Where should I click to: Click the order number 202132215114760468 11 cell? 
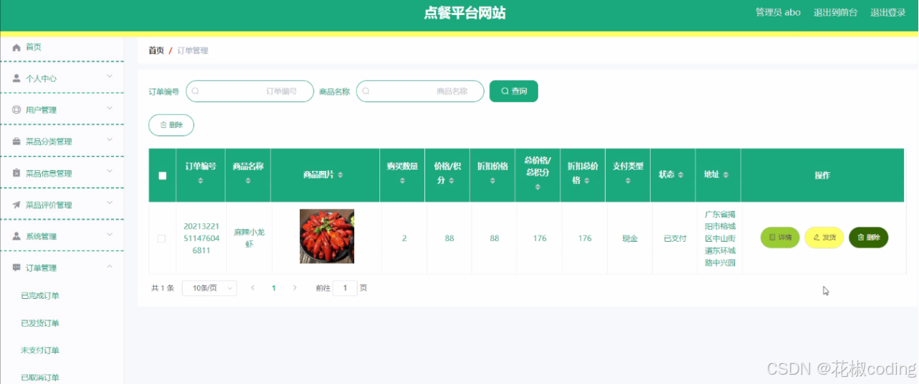click(201, 238)
